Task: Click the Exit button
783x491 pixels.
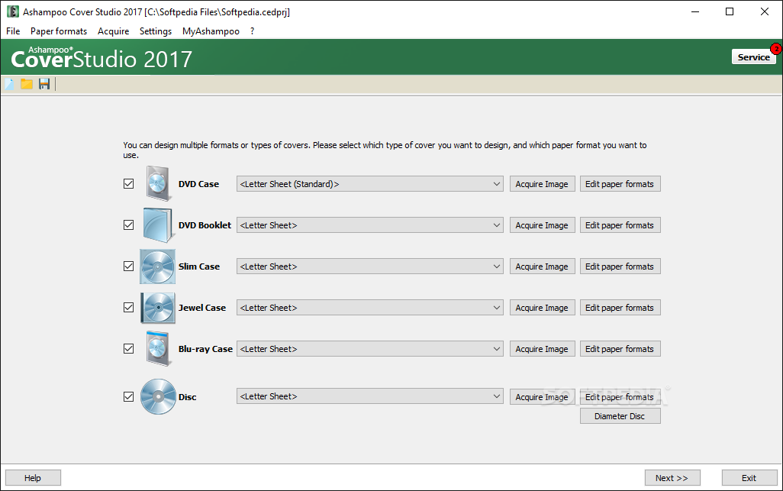Action: tap(749, 478)
